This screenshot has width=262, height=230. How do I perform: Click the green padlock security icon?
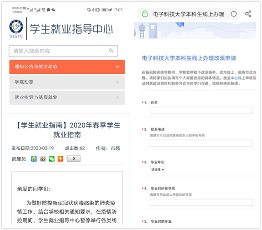coord(145,14)
